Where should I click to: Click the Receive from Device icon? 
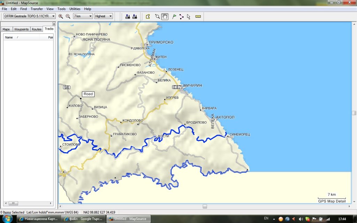(135, 16)
